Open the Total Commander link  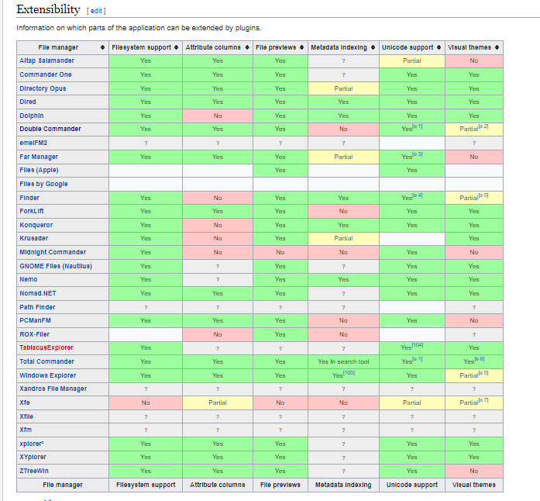(x=46, y=361)
